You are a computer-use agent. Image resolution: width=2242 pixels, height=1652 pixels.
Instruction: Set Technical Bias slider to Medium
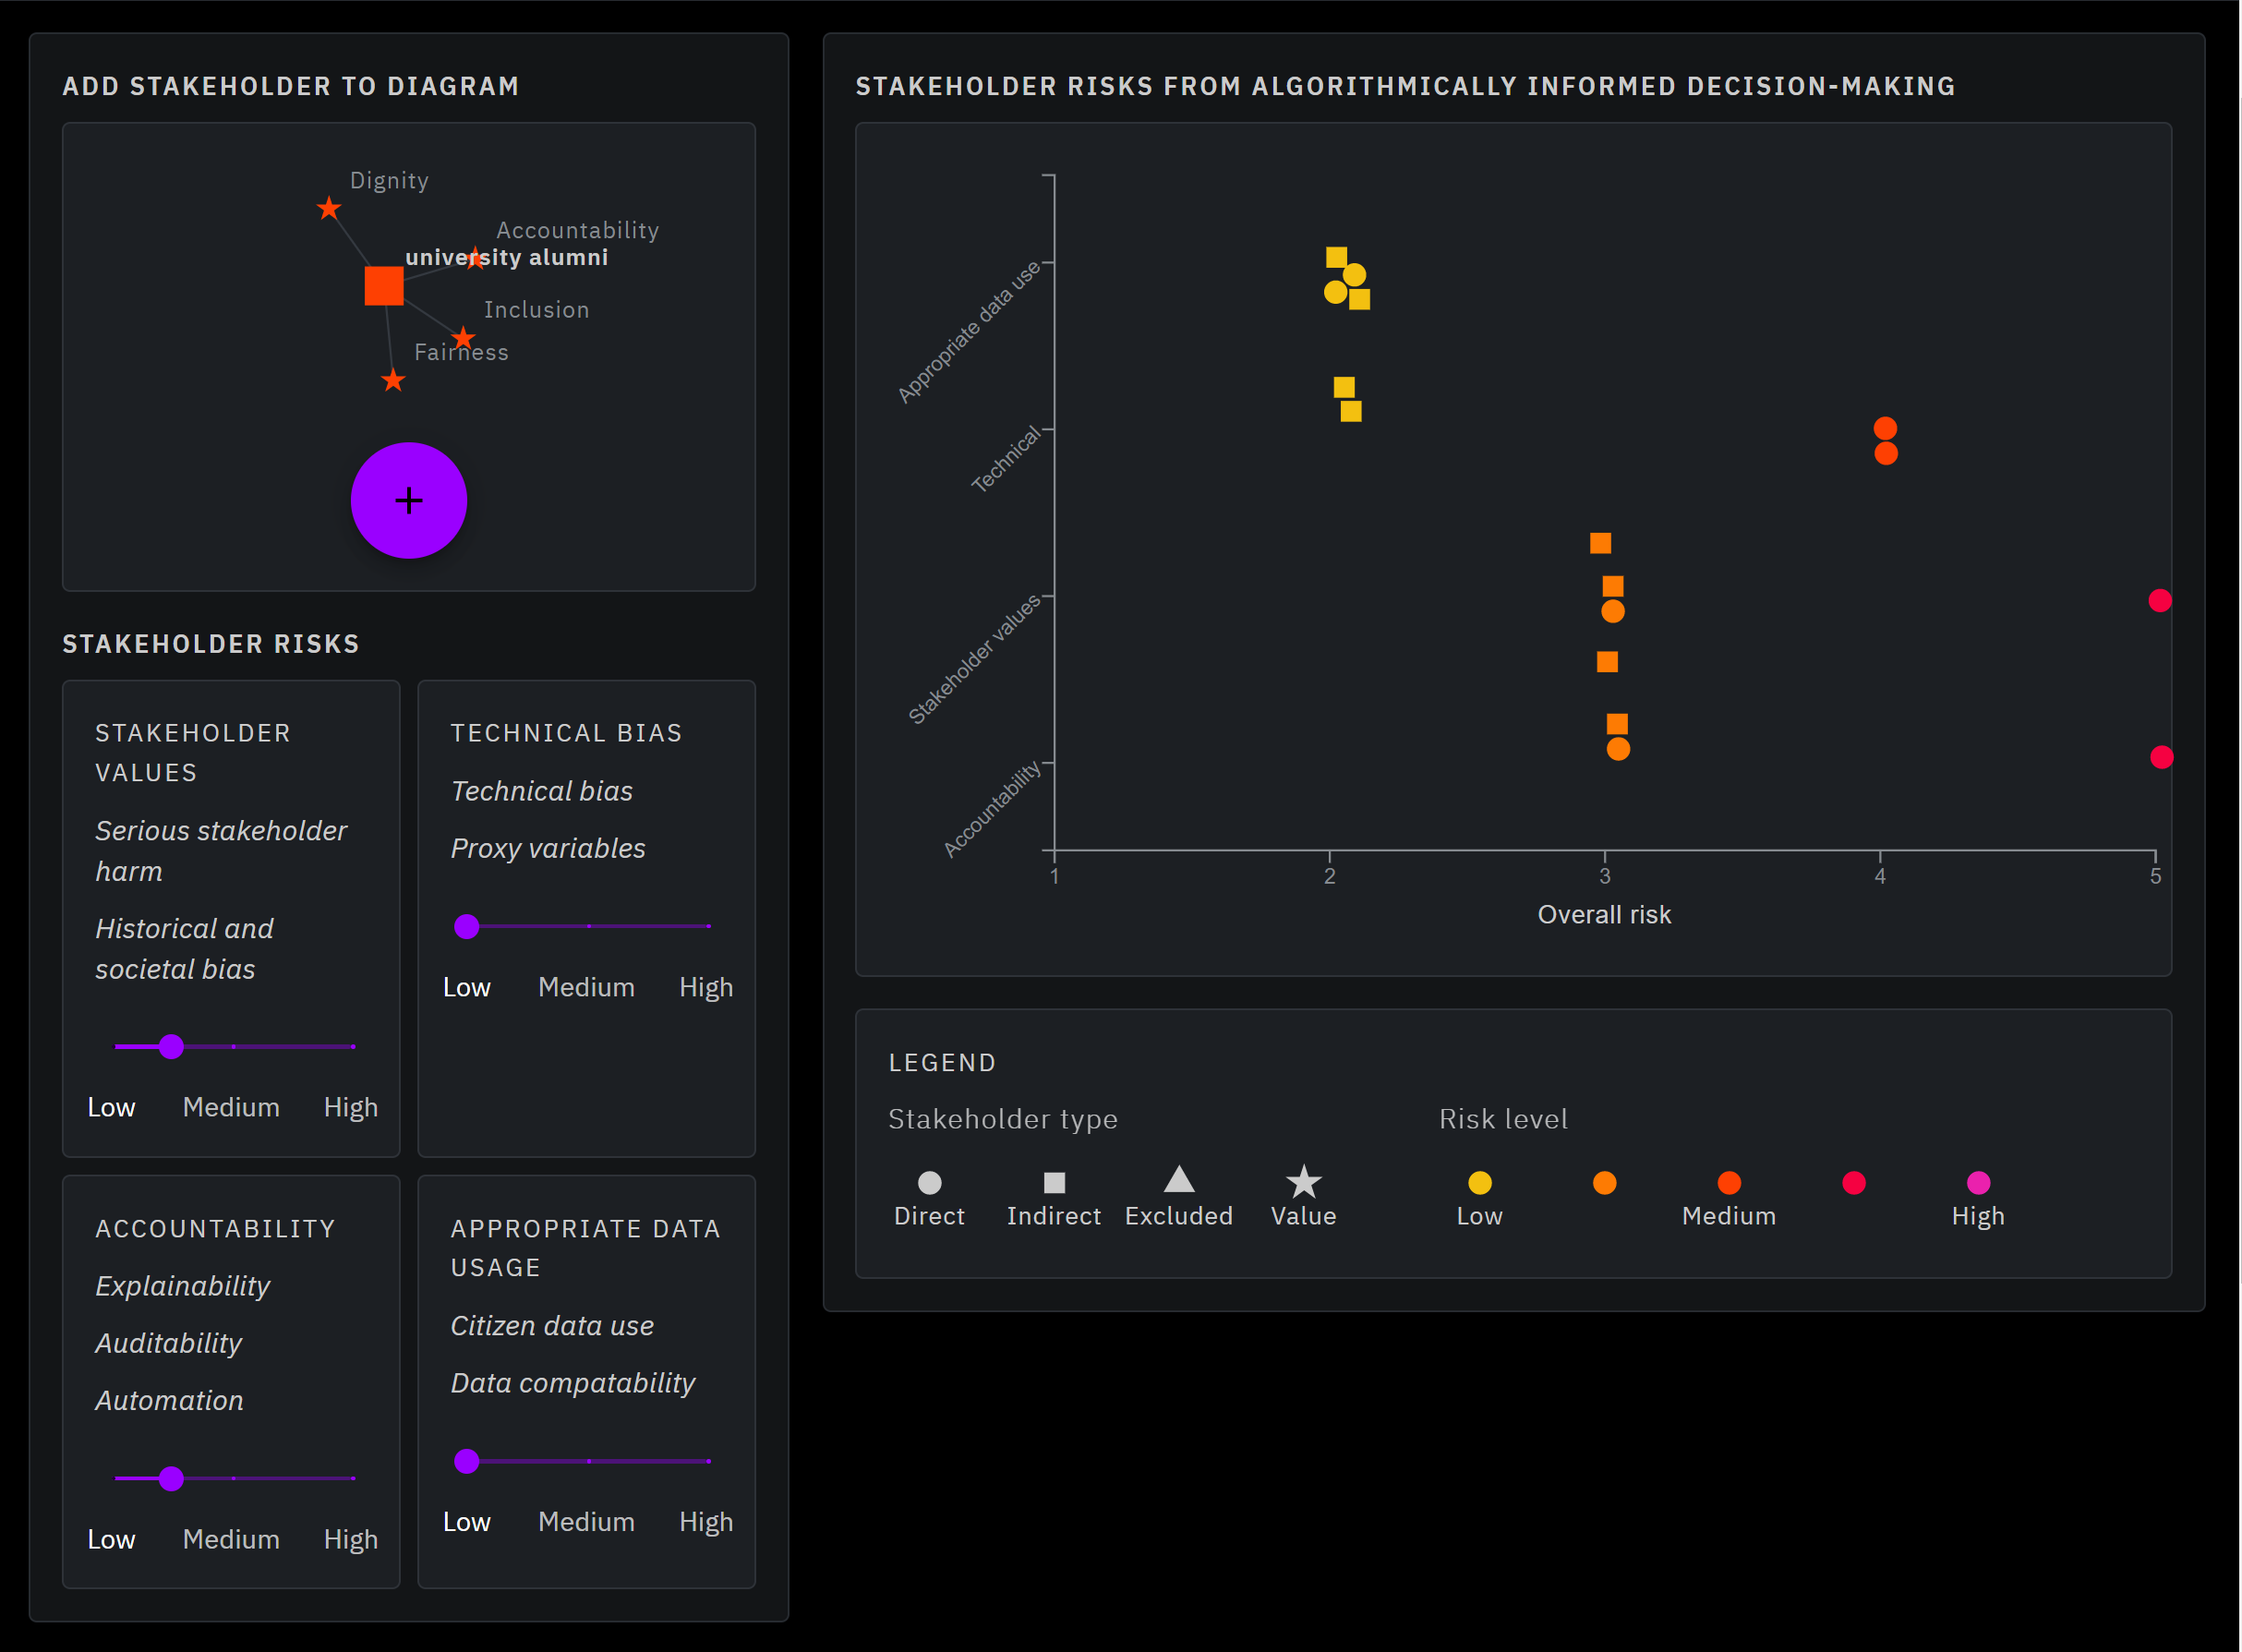click(x=588, y=926)
